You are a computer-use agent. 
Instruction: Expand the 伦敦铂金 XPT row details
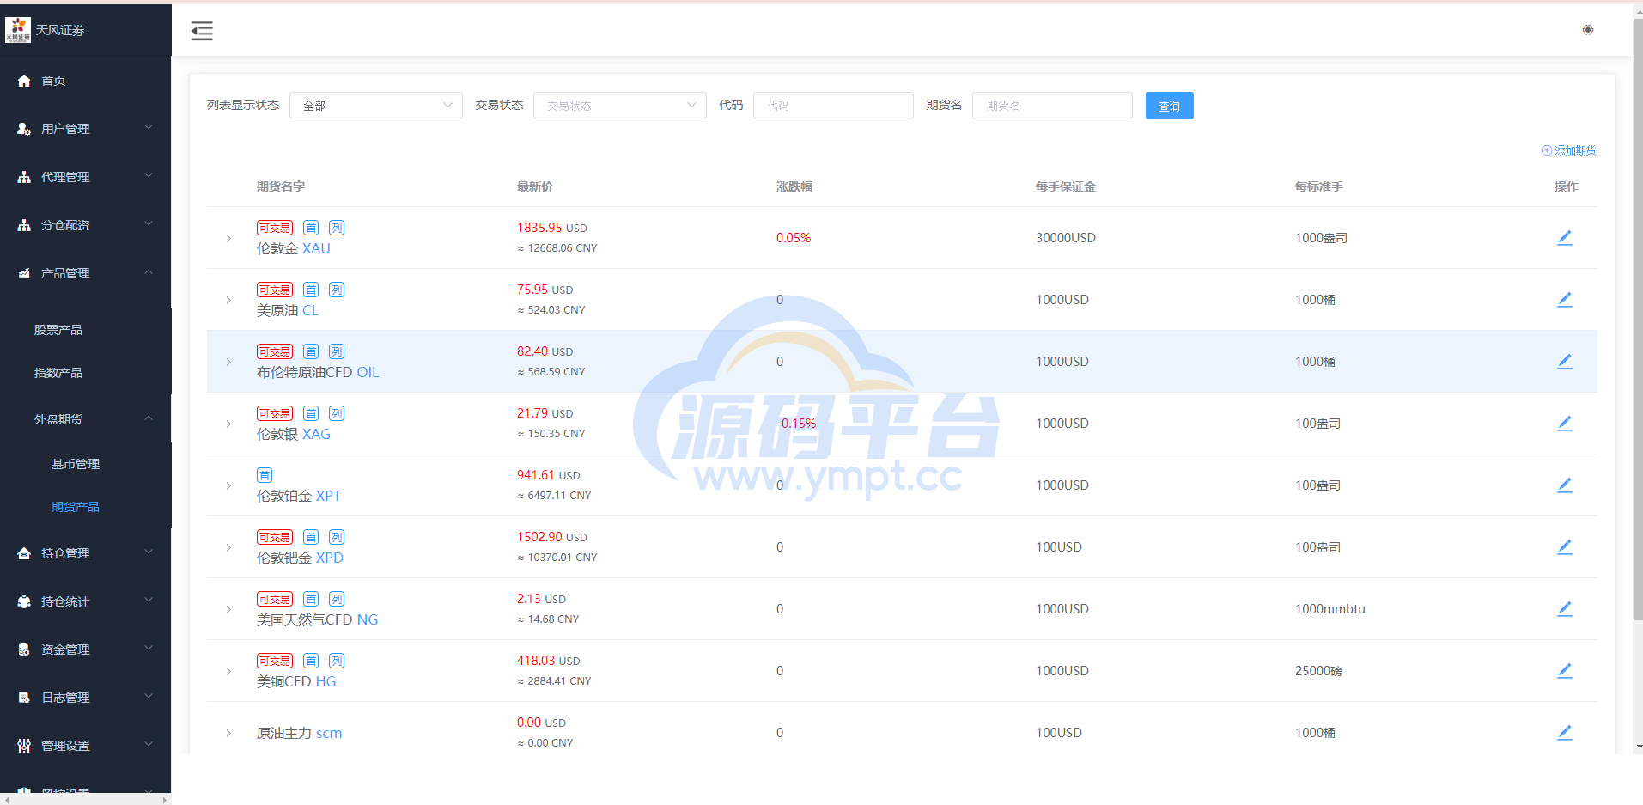(x=228, y=485)
